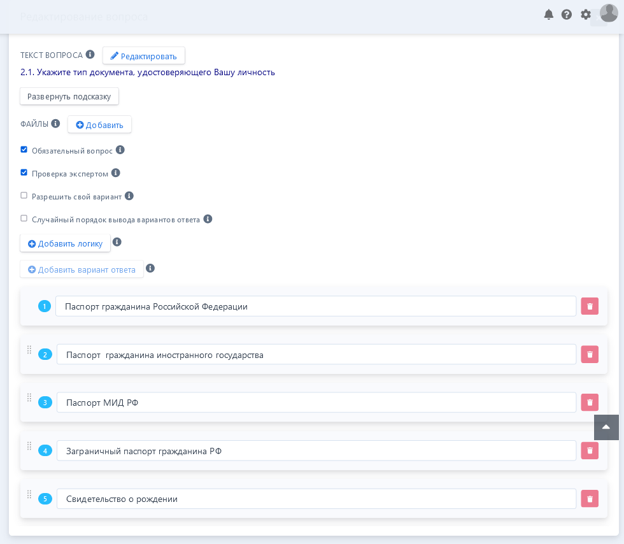This screenshot has width=624, height=544.
Task: Click info icon next to 'Текст вопроса'
Action: click(x=90, y=55)
